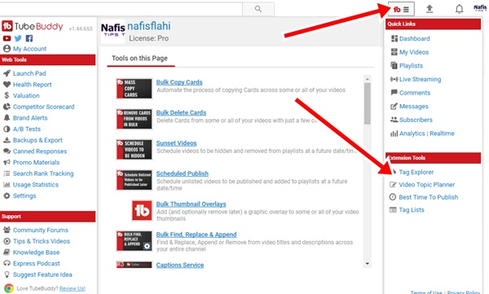Open Tag Explorer in Extension Tools
Image resolution: width=489 pixels, height=294 pixels.
point(416,172)
